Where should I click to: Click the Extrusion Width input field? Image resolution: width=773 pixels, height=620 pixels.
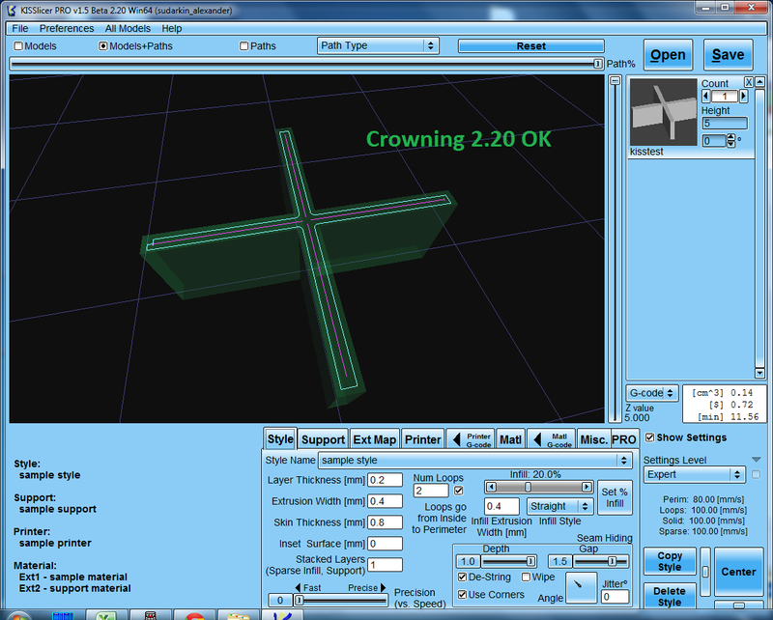coord(385,501)
